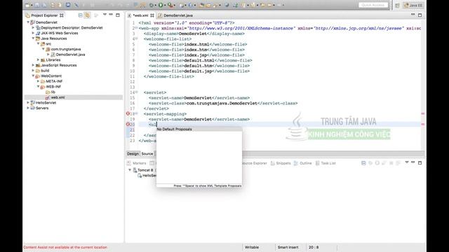Collapse the WEB-INF folder node
Screen dimensions: 449x252
[39, 87]
